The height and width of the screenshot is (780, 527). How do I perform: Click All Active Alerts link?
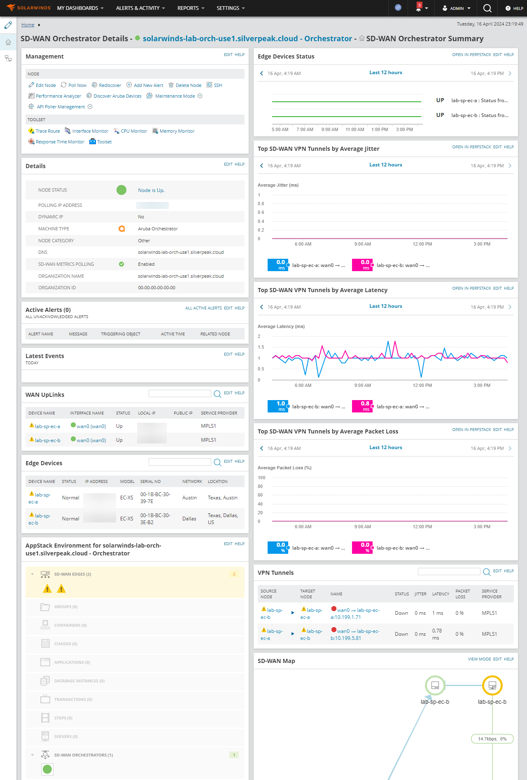[x=203, y=308]
